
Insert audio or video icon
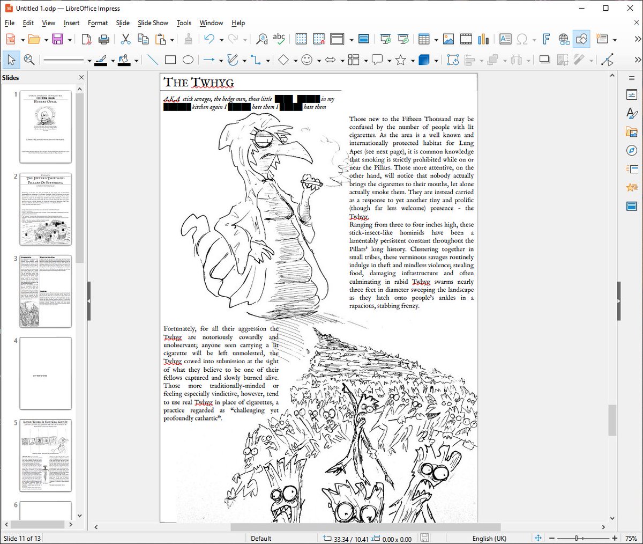tap(466, 39)
